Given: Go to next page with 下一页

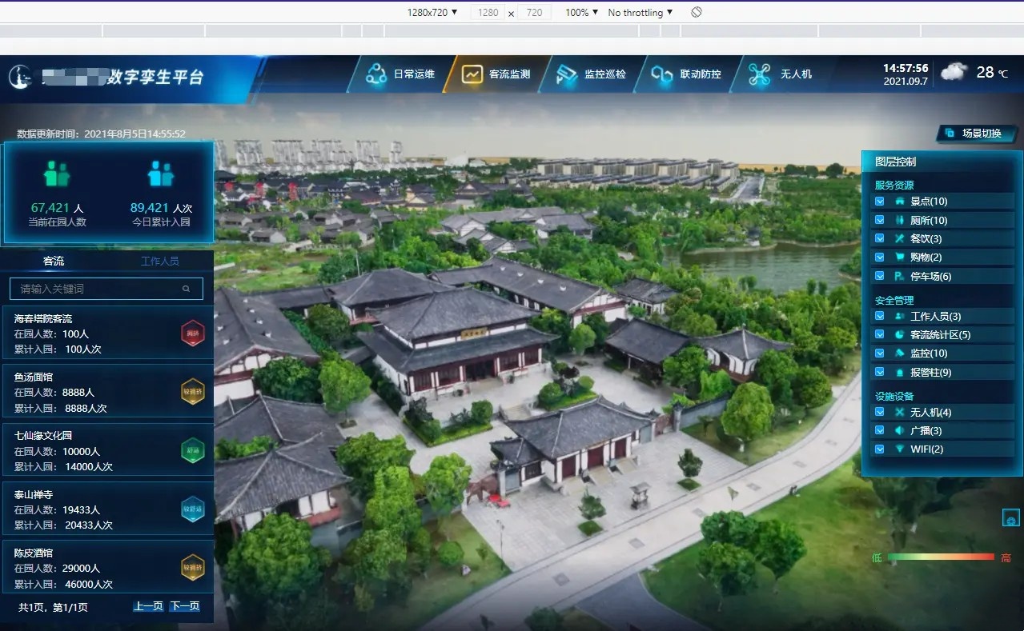Looking at the screenshot, I should point(185,606).
